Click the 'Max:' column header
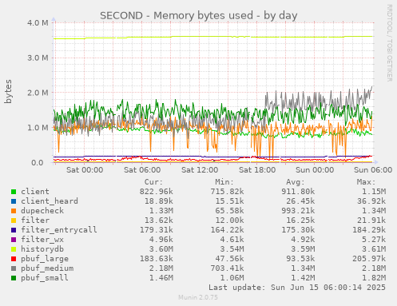The image size is (397, 306). (366, 182)
